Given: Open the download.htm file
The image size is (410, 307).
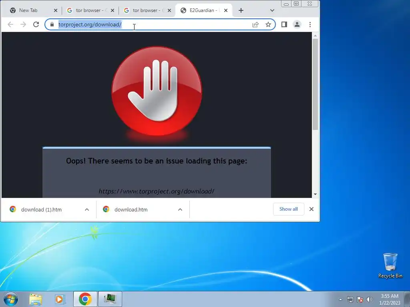Looking at the screenshot, I should (x=131, y=209).
